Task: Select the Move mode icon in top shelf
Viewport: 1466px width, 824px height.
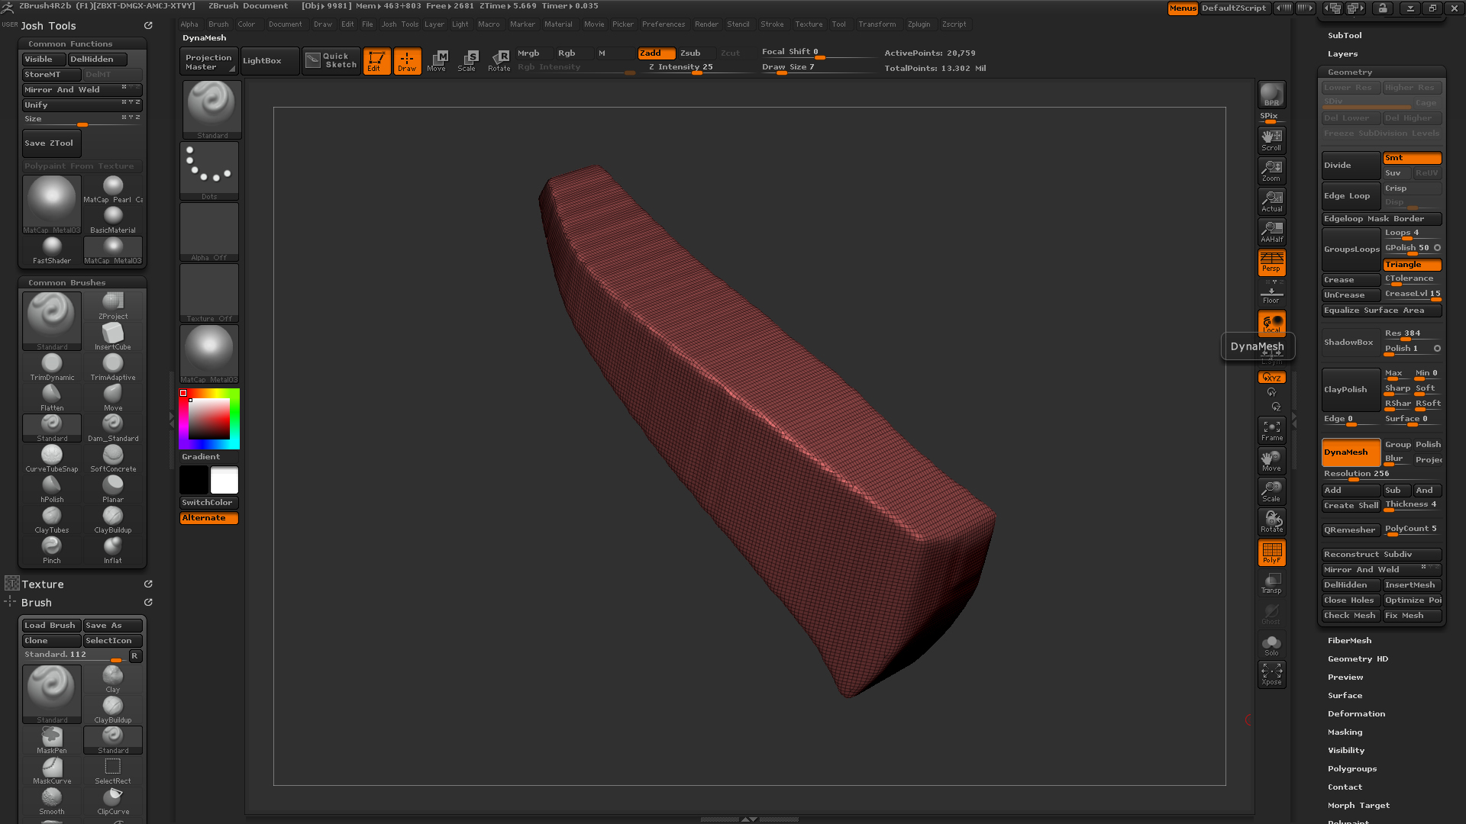Action: pos(436,61)
